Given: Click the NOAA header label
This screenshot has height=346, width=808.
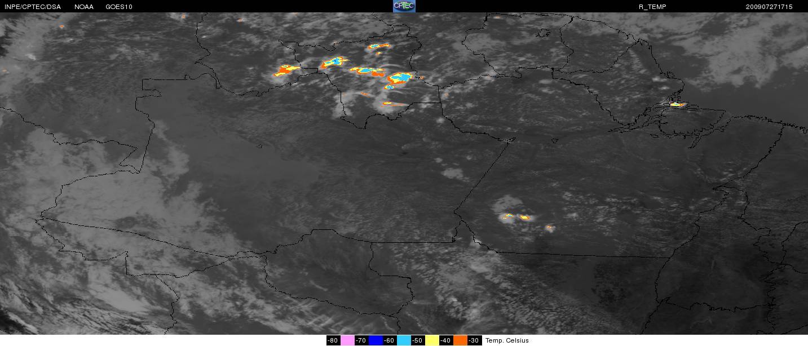Looking at the screenshot, I should click(84, 7).
